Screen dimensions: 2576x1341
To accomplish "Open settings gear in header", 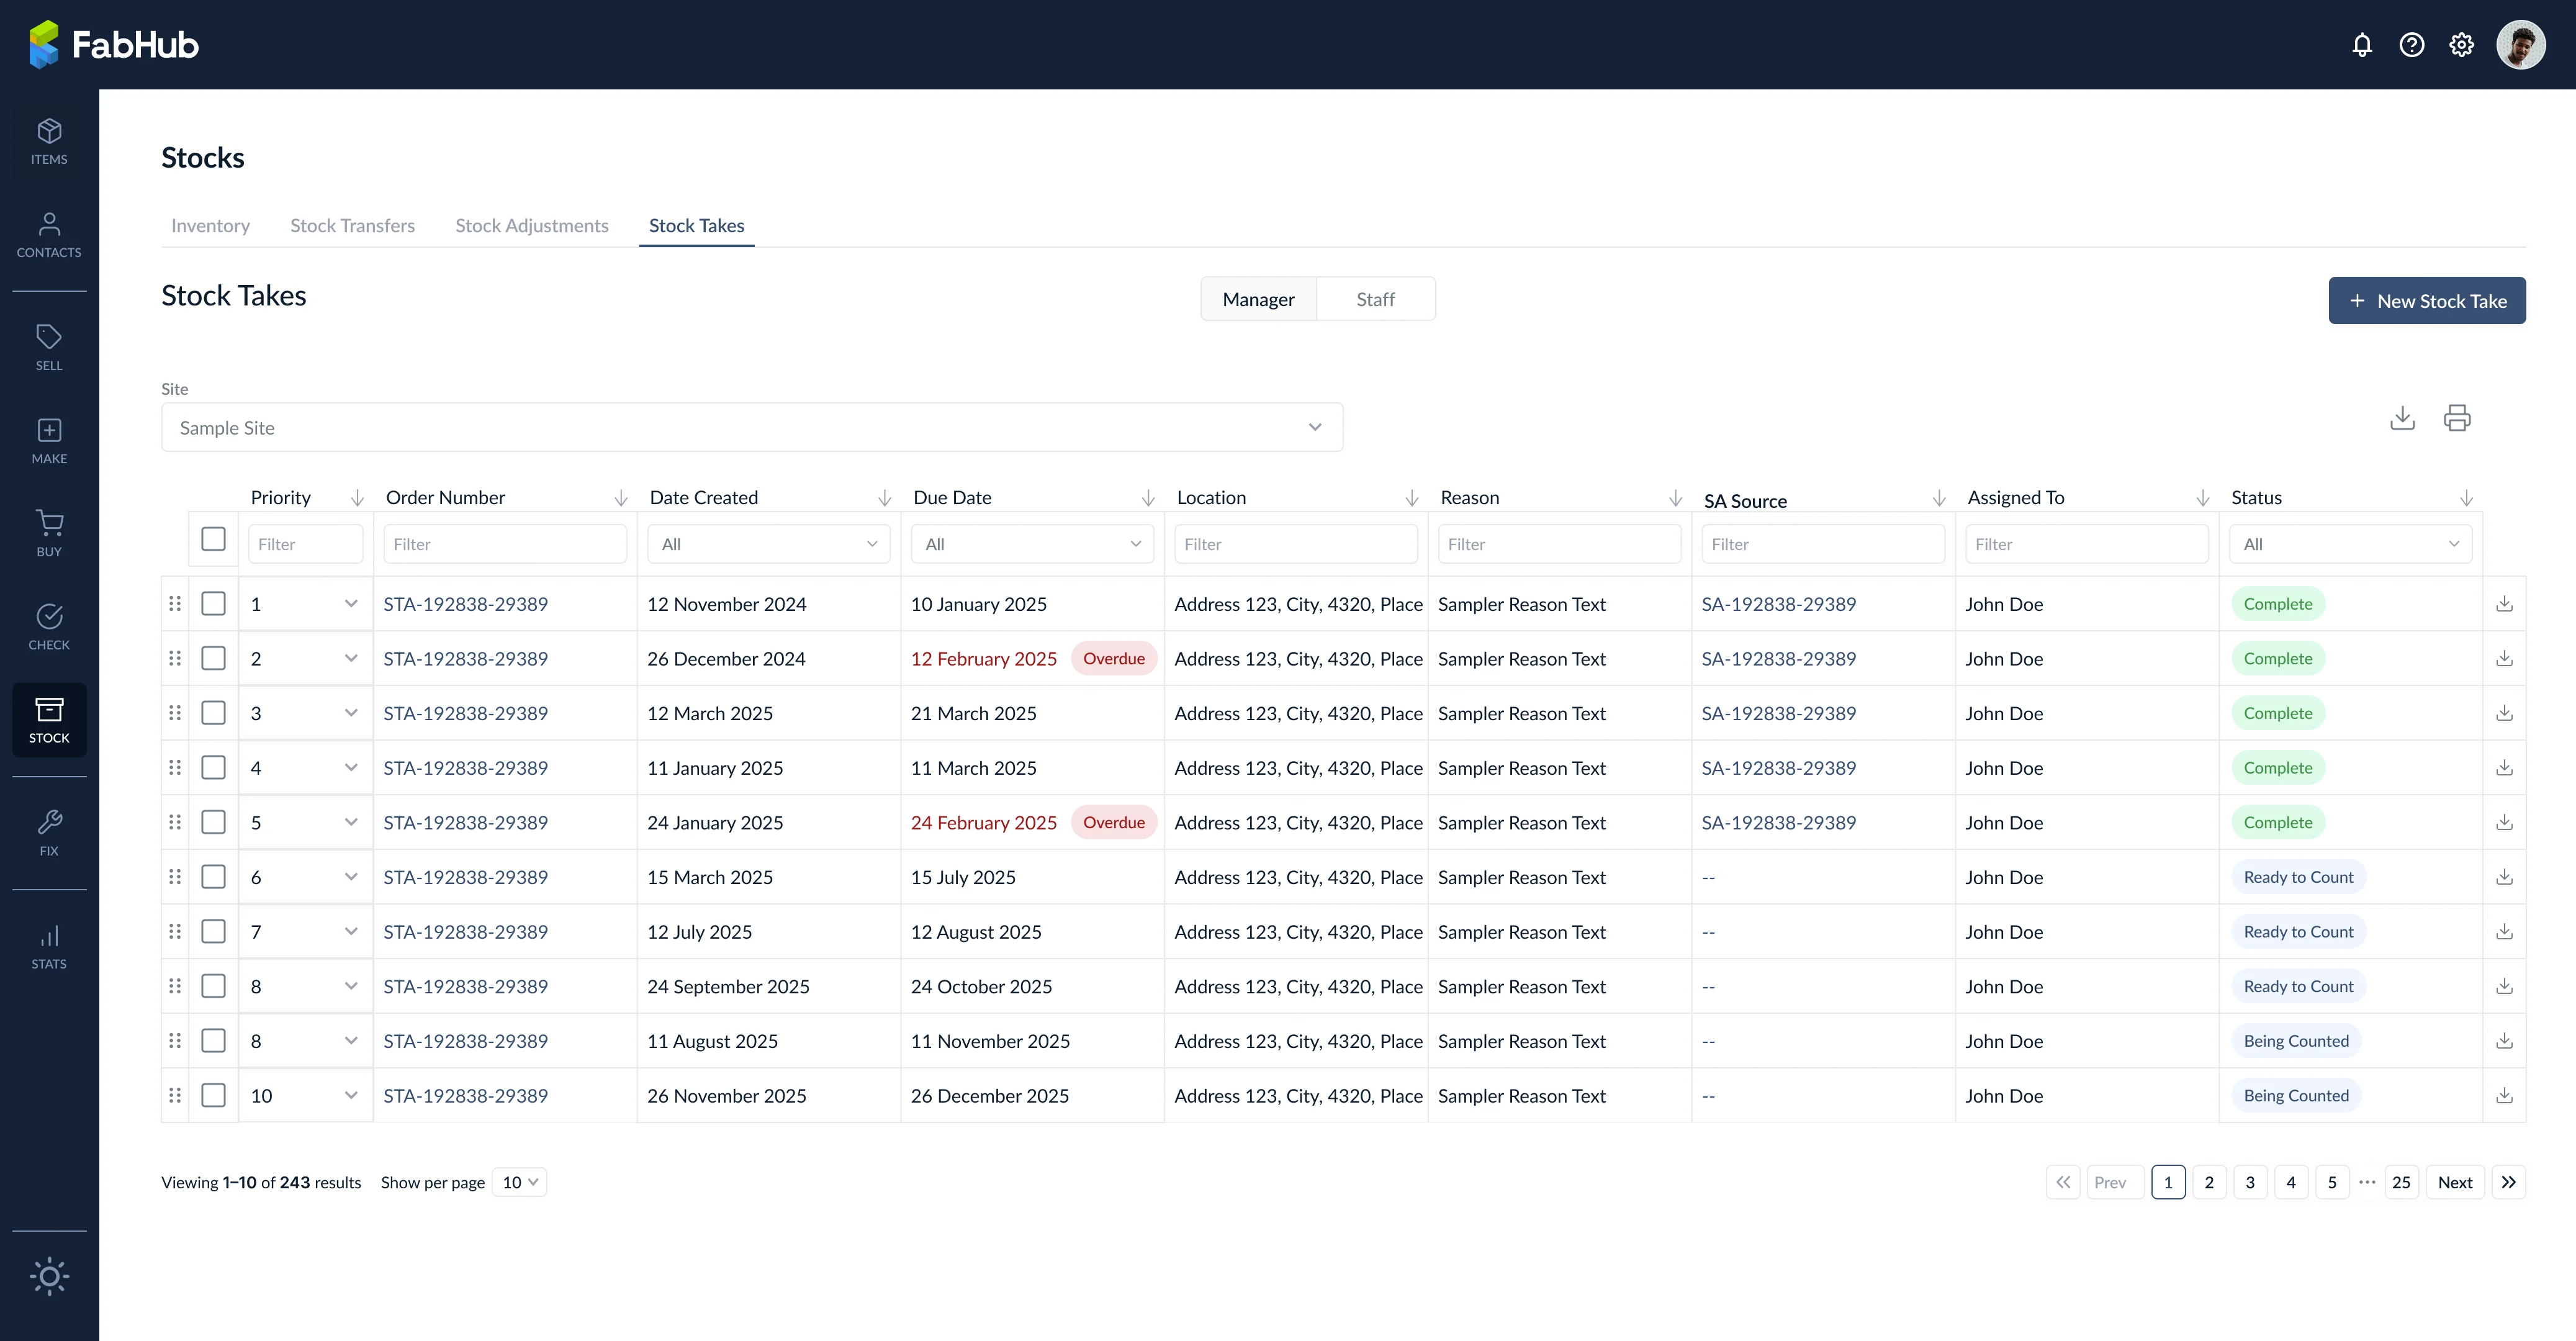I will [x=2462, y=45].
